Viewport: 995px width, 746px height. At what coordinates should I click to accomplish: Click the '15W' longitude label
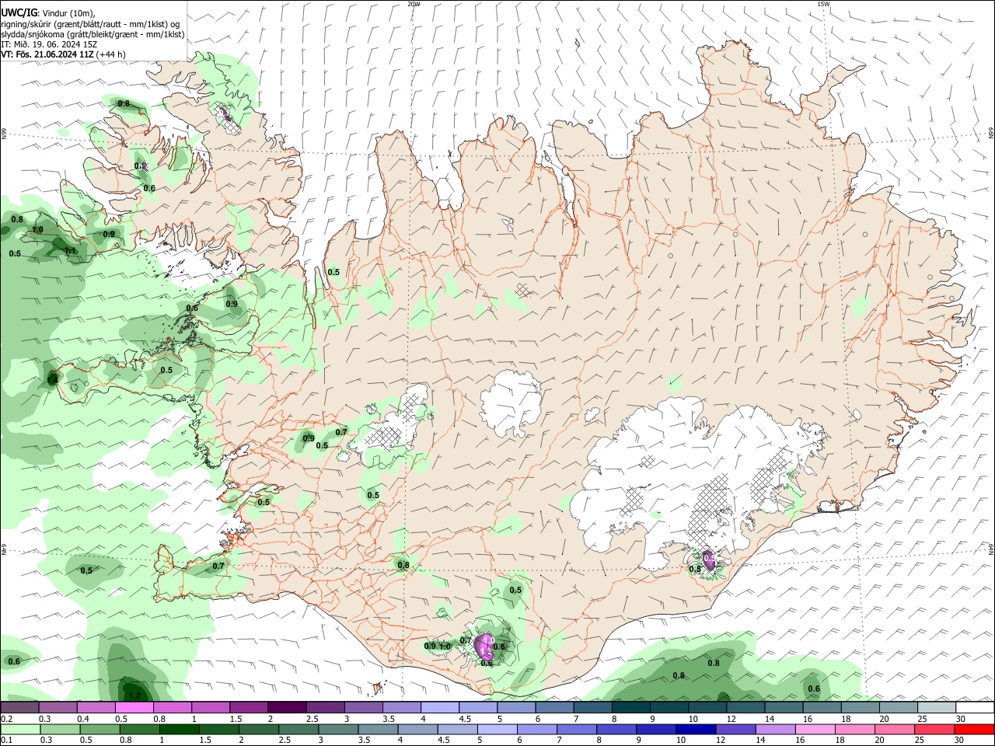pyautogui.click(x=823, y=4)
